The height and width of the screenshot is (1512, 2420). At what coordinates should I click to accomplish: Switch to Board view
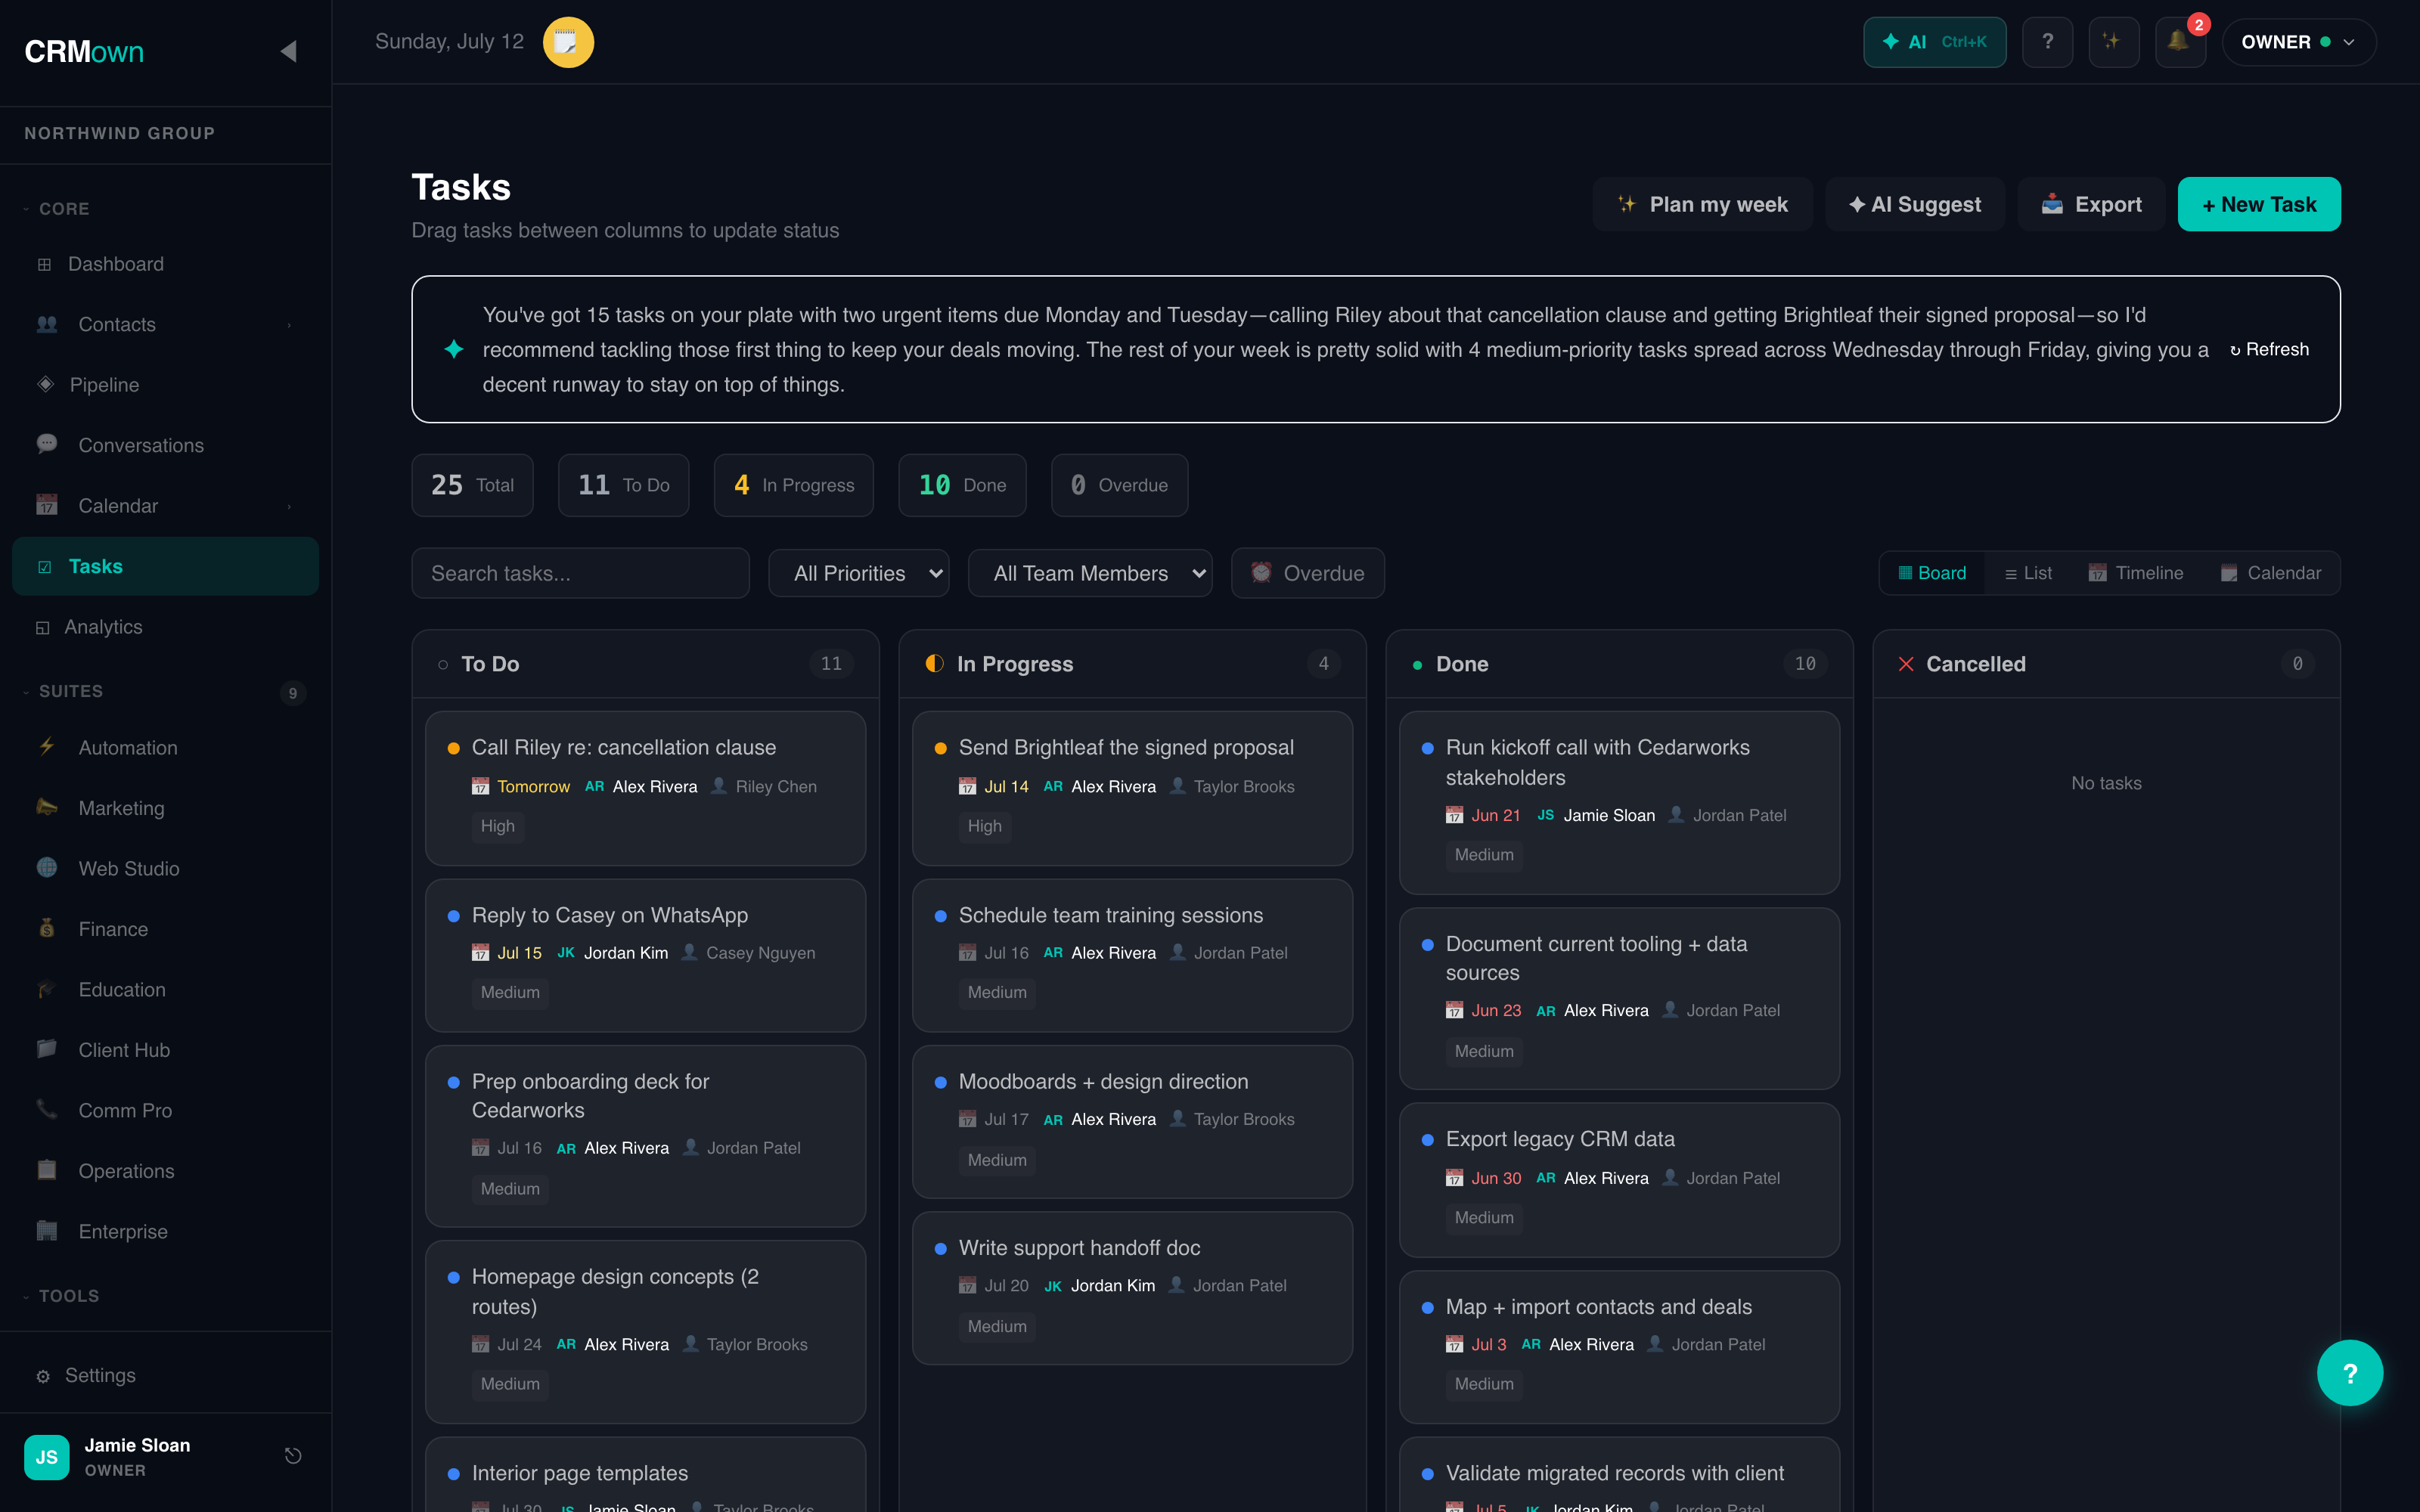point(1932,573)
